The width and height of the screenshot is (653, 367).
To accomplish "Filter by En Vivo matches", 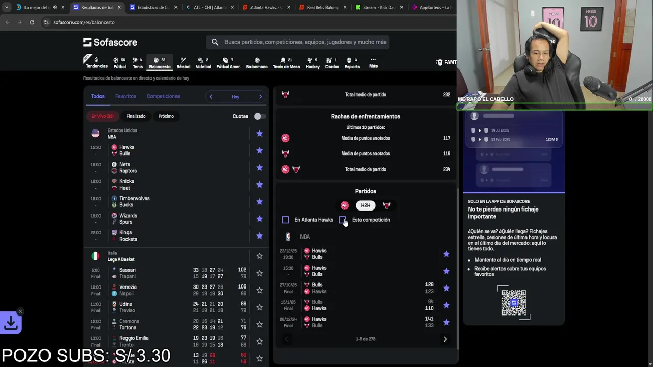I will [103, 116].
